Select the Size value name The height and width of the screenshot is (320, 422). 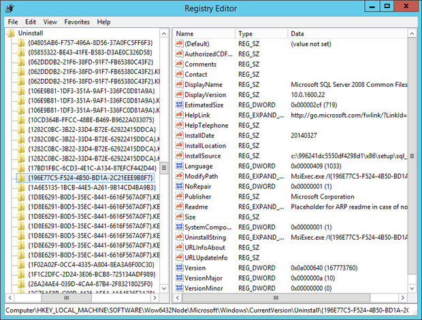coord(190,217)
